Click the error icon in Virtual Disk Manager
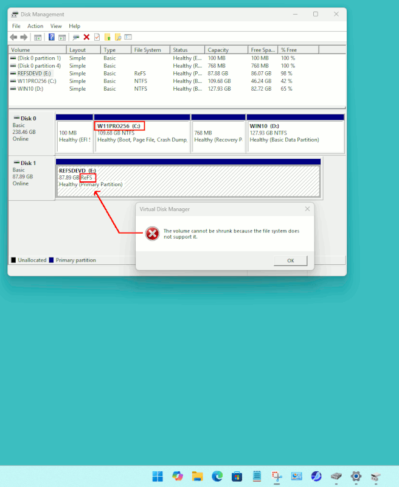Screen dimensions: 399x487 pos(152,234)
